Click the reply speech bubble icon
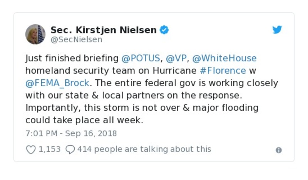This screenshot has width=308, height=180. [x=70, y=150]
